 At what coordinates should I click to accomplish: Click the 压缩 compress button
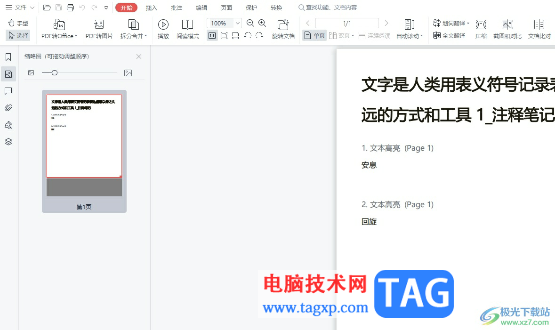pos(481,29)
